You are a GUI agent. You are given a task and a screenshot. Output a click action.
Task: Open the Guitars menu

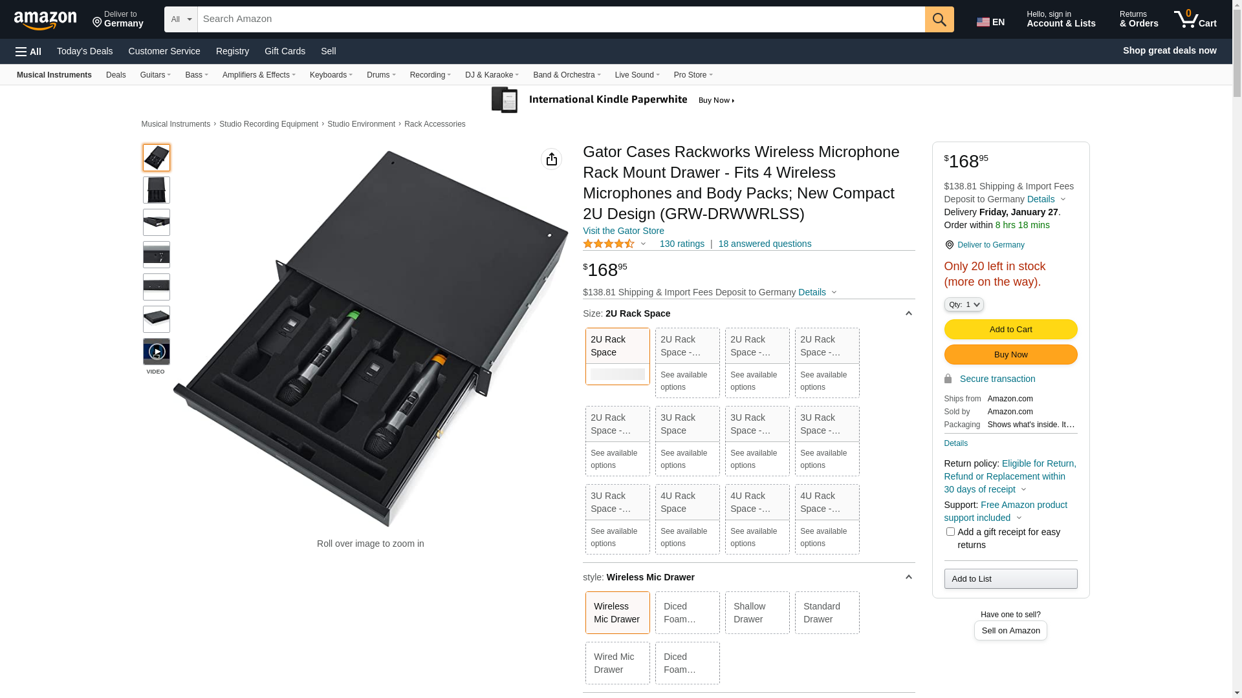(155, 75)
